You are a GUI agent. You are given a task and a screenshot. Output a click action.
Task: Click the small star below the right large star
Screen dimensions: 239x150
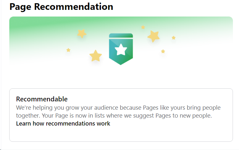coord(163,51)
